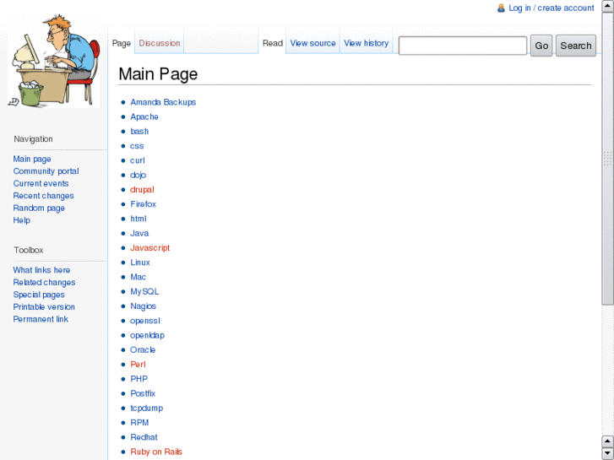This screenshot has height=460, width=614.
Task: Open the Redhat article link
Action: coord(144,437)
